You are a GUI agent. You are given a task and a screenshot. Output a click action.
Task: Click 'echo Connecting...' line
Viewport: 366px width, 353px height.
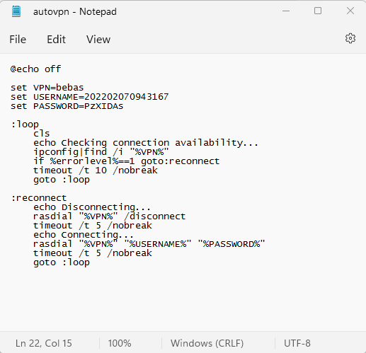84,235
